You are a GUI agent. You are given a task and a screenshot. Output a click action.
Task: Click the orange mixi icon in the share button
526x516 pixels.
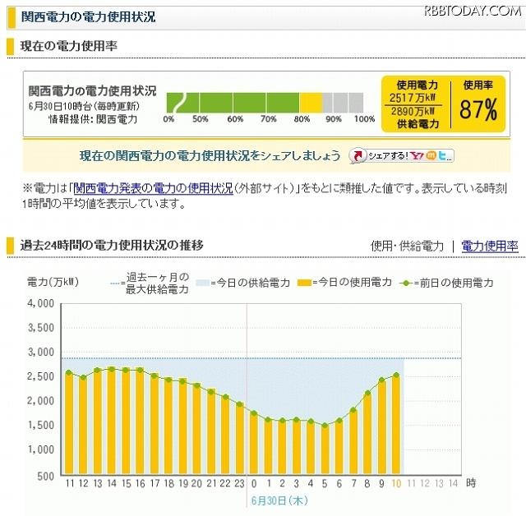431,156
